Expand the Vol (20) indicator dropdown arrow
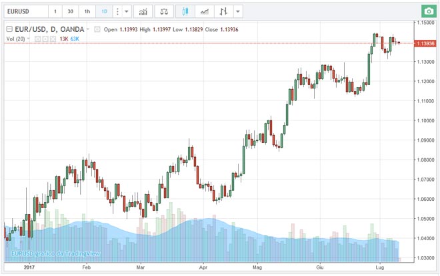Viewport: 440px width, 276px height. (x=30, y=39)
